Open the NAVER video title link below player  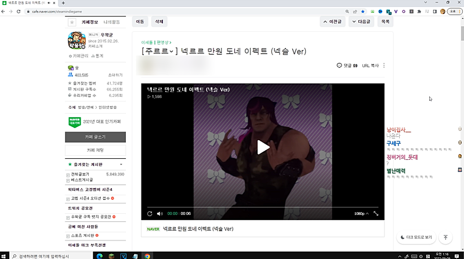pos(198,229)
